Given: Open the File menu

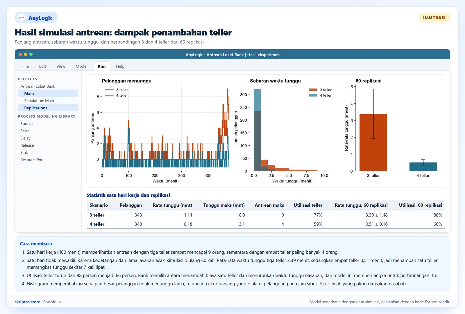Looking at the screenshot, I should 26,66.
